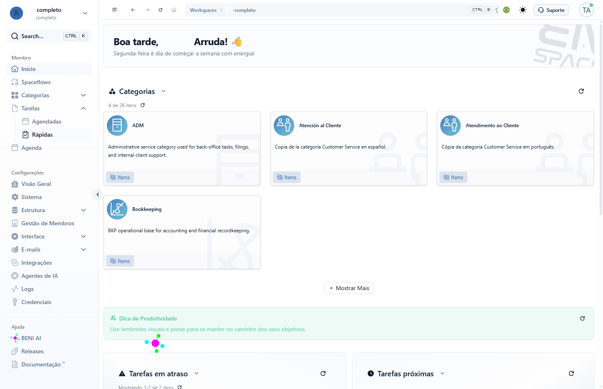Collapse the sidebar with arrow handle
The height and width of the screenshot is (389, 603).
[x=97, y=194]
